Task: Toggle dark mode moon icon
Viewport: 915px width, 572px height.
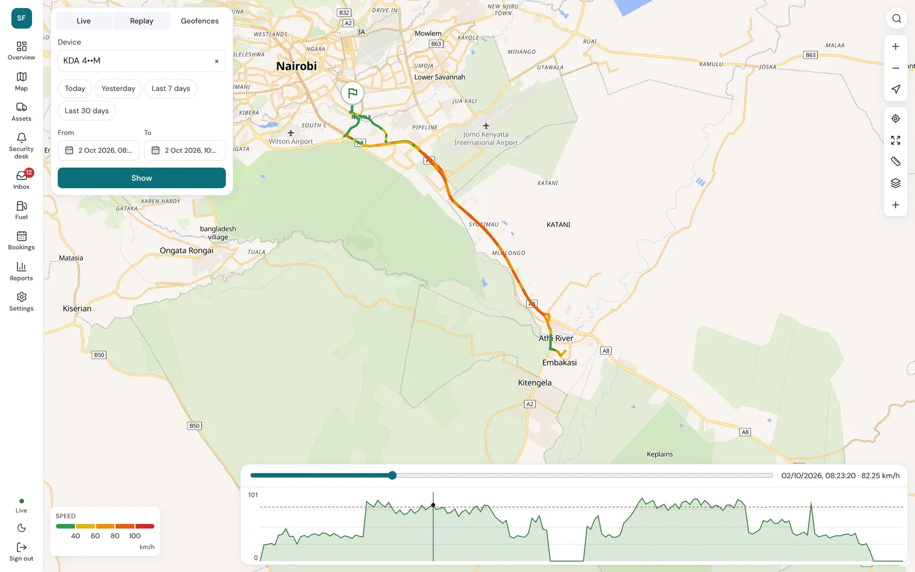Action: click(21, 528)
